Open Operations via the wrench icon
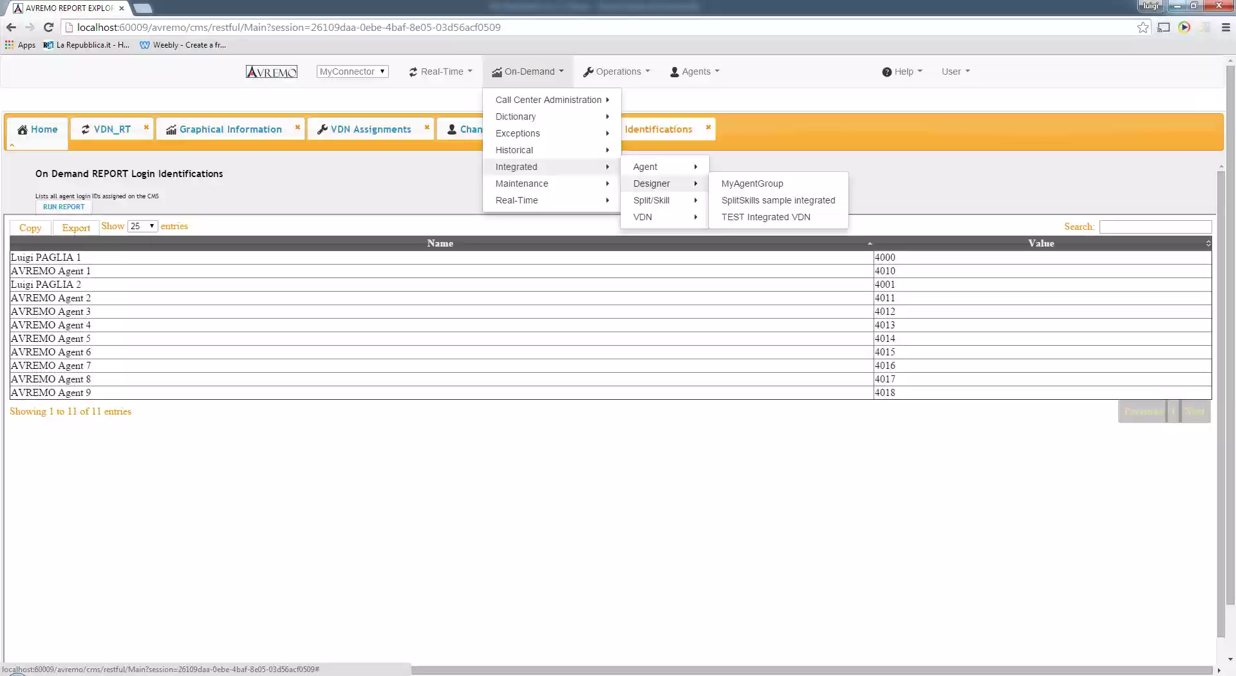The width and height of the screenshot is (1236, 676). pos(588,71)
